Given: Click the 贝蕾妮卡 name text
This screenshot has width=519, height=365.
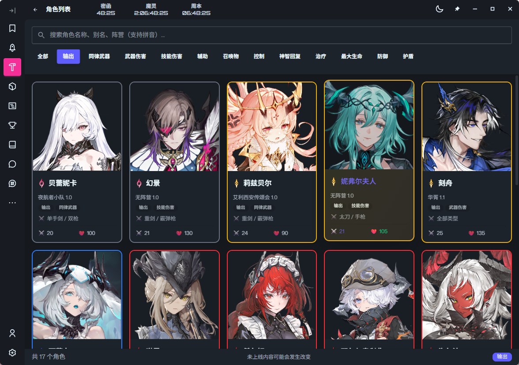Looking at the screenshot, I should 63,183.
